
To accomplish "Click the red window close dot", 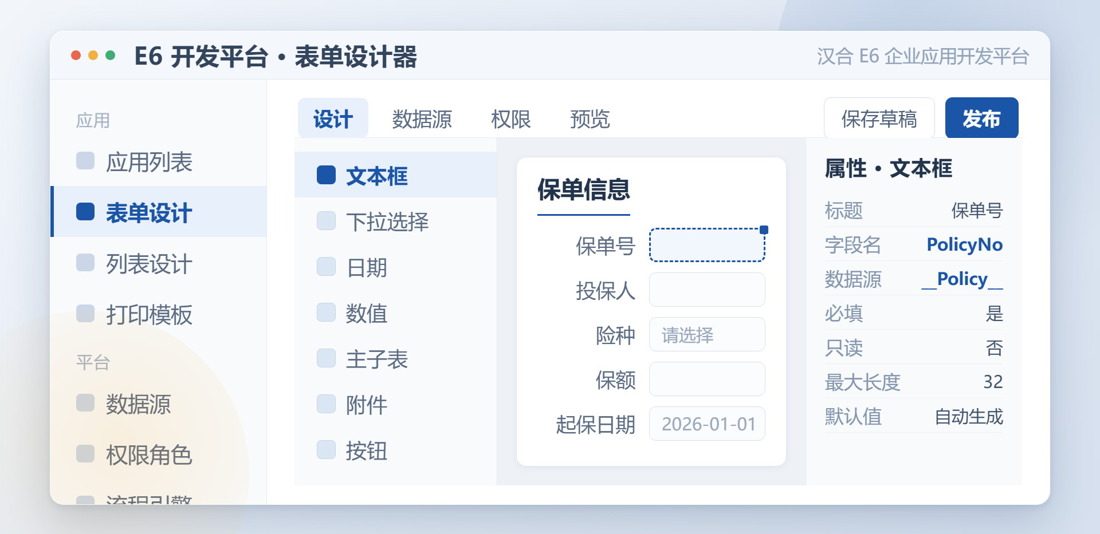I will (x=76, y=56).
